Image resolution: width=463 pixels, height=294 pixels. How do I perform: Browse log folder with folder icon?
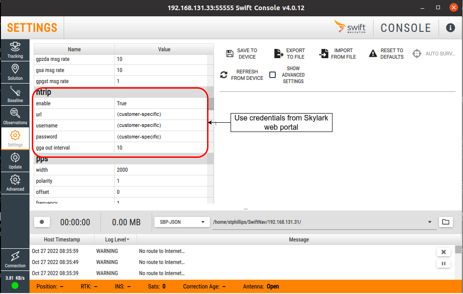tap(445, 222)
